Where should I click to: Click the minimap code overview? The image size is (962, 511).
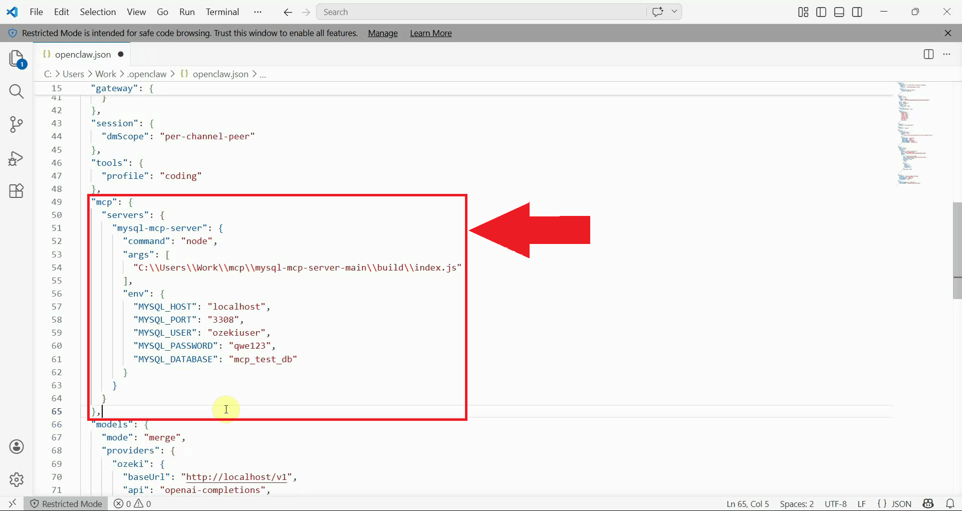pyautogui.click(x=914, y=134)
